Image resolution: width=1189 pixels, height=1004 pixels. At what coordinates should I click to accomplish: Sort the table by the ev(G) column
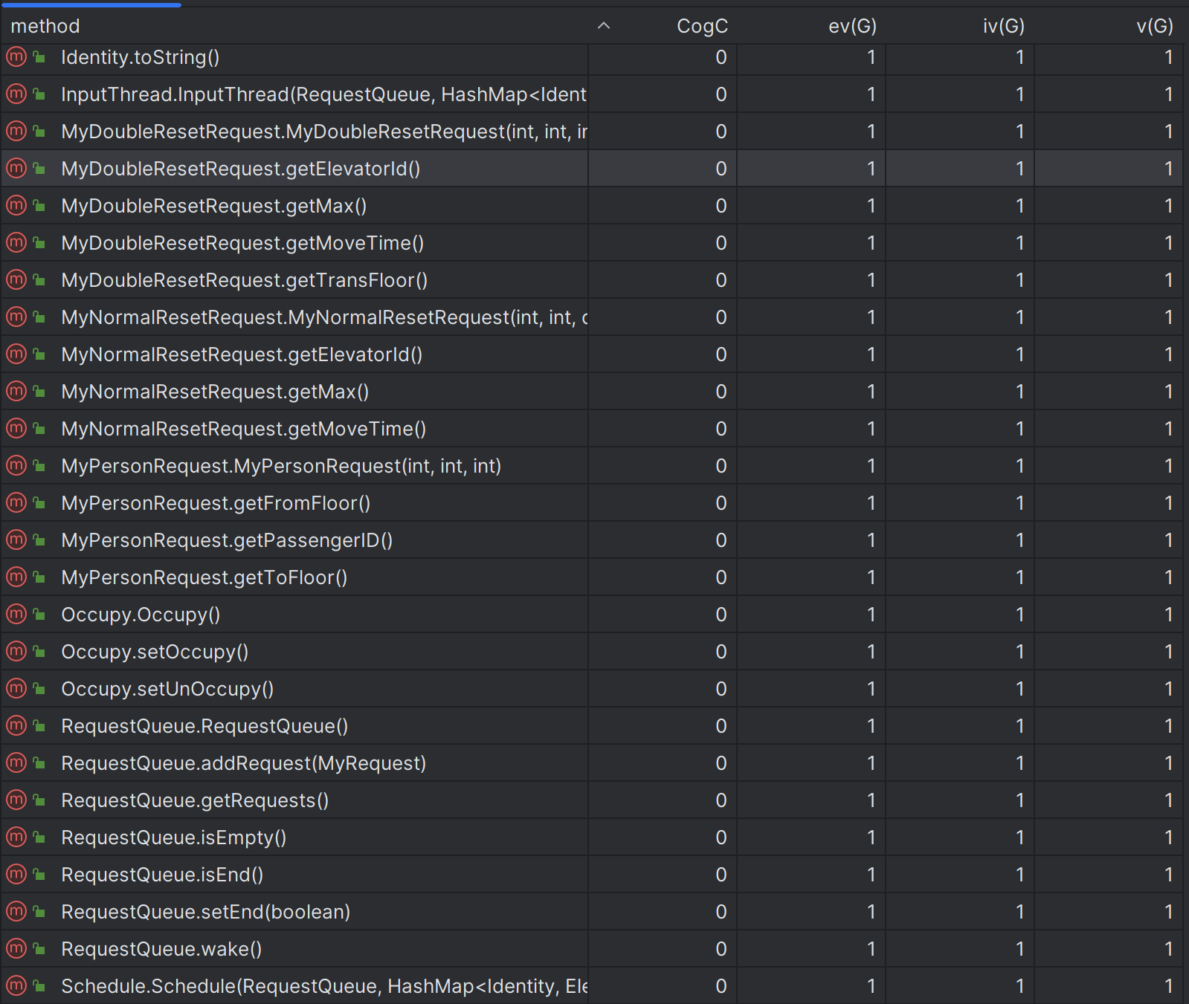pos(852,26)
